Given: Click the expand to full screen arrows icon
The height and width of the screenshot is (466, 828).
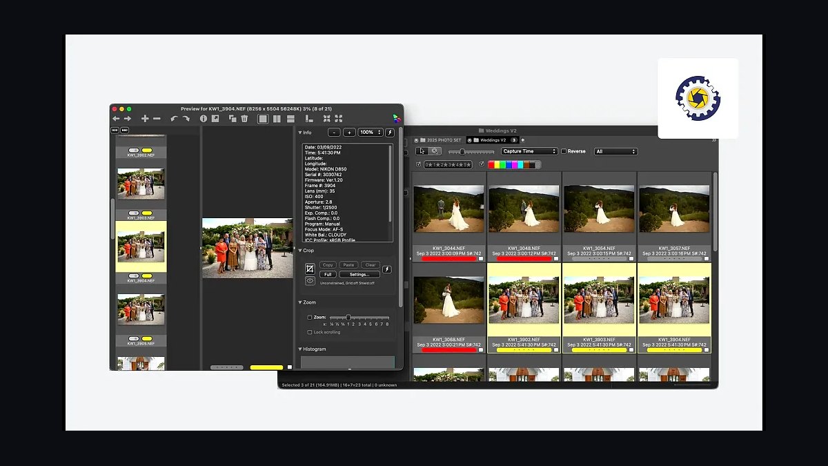Looking at the screenshot, I should (x=338, y=119).
